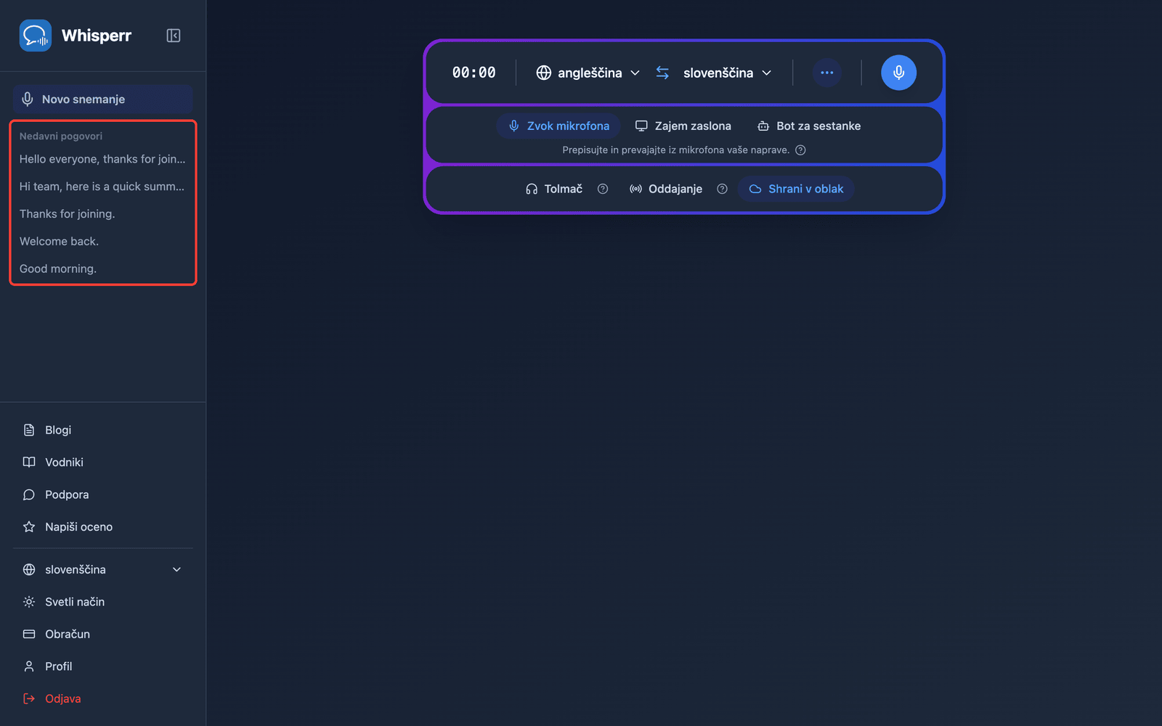Toggle the Tolmač interpreter option

[554, 189]
